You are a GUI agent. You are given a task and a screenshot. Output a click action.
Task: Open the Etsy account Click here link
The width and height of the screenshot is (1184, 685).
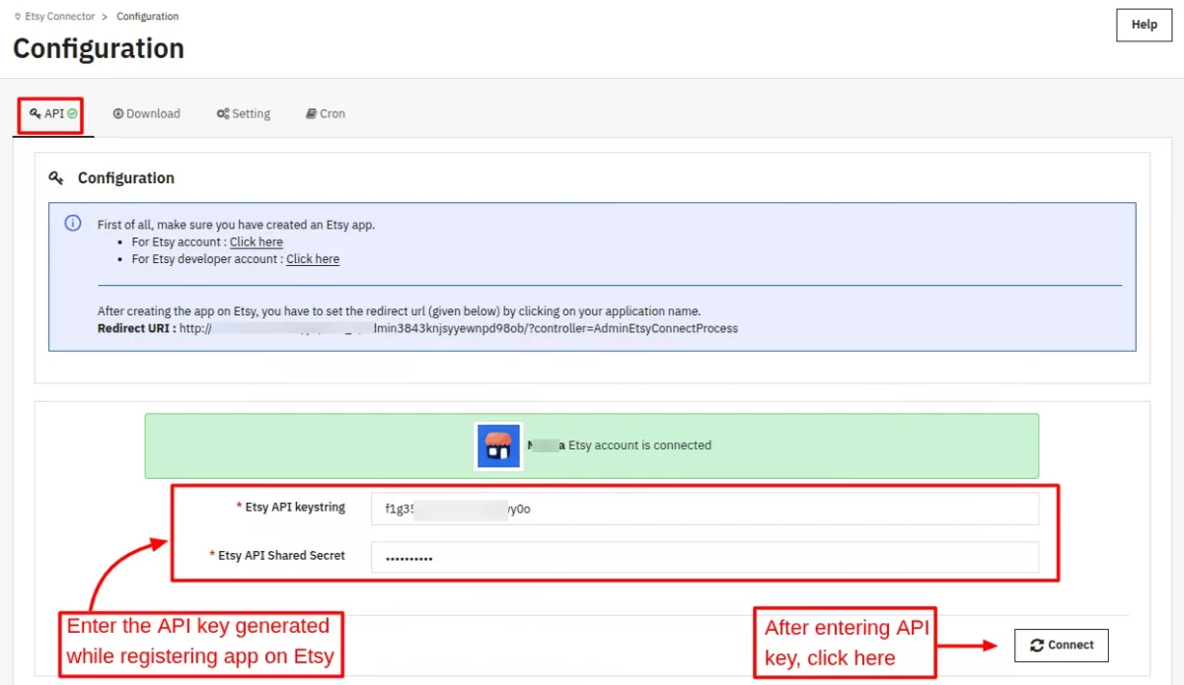[x=257, y=242]
